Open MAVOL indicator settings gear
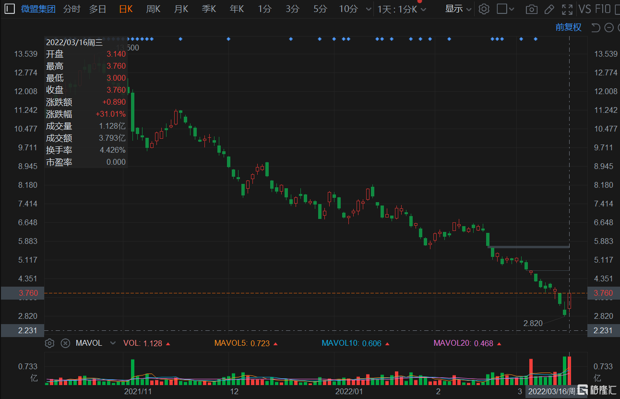 [49, 343]
